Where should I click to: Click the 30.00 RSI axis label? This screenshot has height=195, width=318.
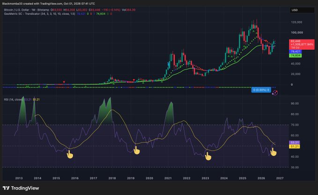pos(295,167)
